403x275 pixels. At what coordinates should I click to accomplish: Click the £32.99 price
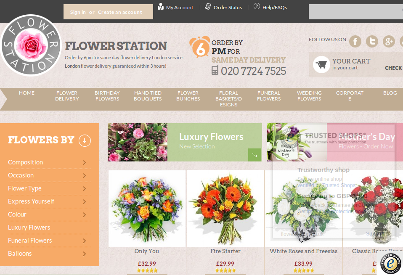pos(147,264)
